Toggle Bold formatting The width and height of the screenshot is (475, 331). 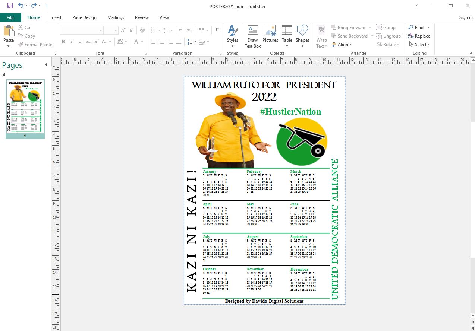click(63, 42)
